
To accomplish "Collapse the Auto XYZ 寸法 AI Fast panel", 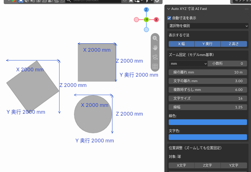I will (x=168, y=9).
